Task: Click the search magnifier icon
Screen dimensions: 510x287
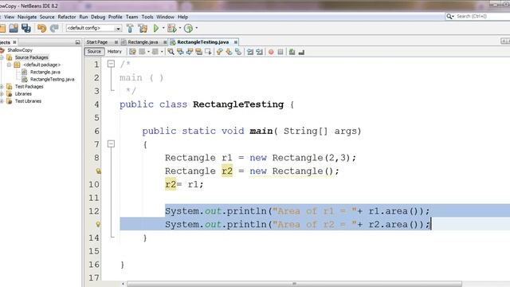Action: pos(449,16)
